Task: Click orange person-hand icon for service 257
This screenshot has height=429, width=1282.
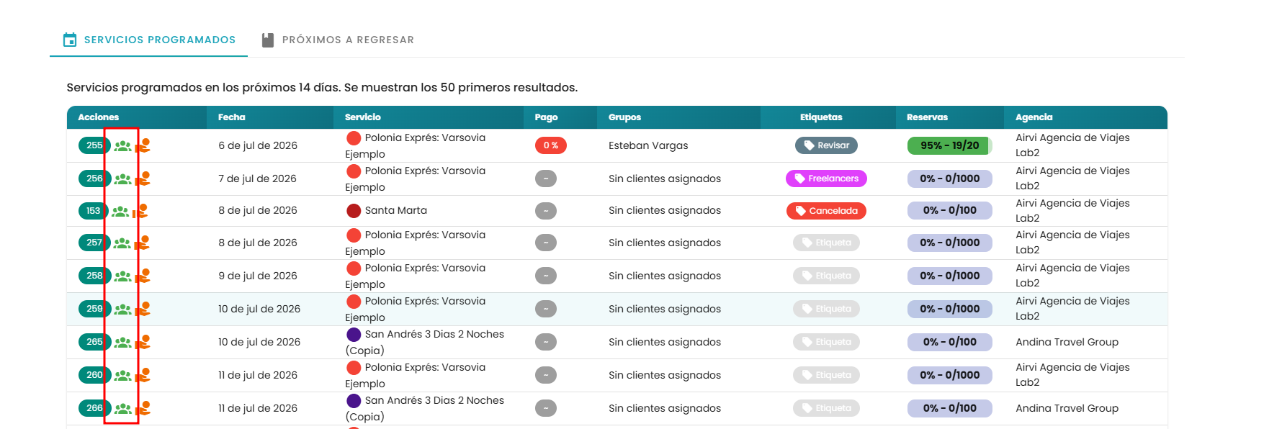Action: click(x=143, y=243)
